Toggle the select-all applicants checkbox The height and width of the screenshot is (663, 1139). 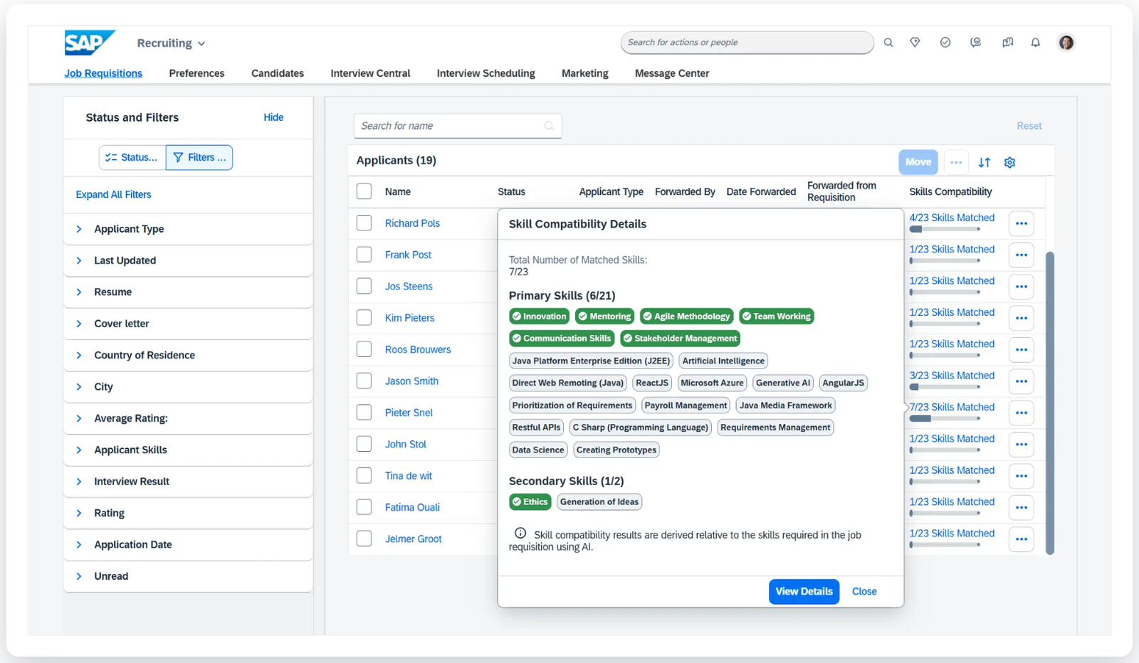pyautogui.click(x=364, y=191)
